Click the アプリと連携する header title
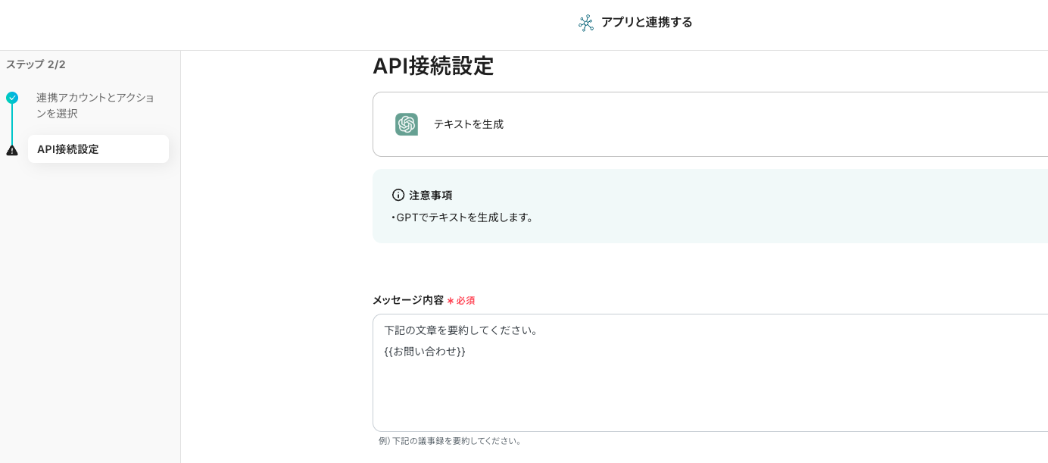The image size is (1048, 463). [x=647, y=23]
